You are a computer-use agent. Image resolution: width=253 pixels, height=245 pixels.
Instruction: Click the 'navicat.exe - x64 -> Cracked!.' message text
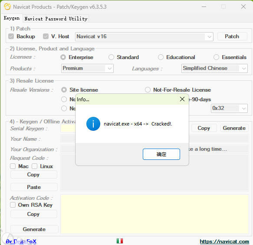(x=138, y=124)
